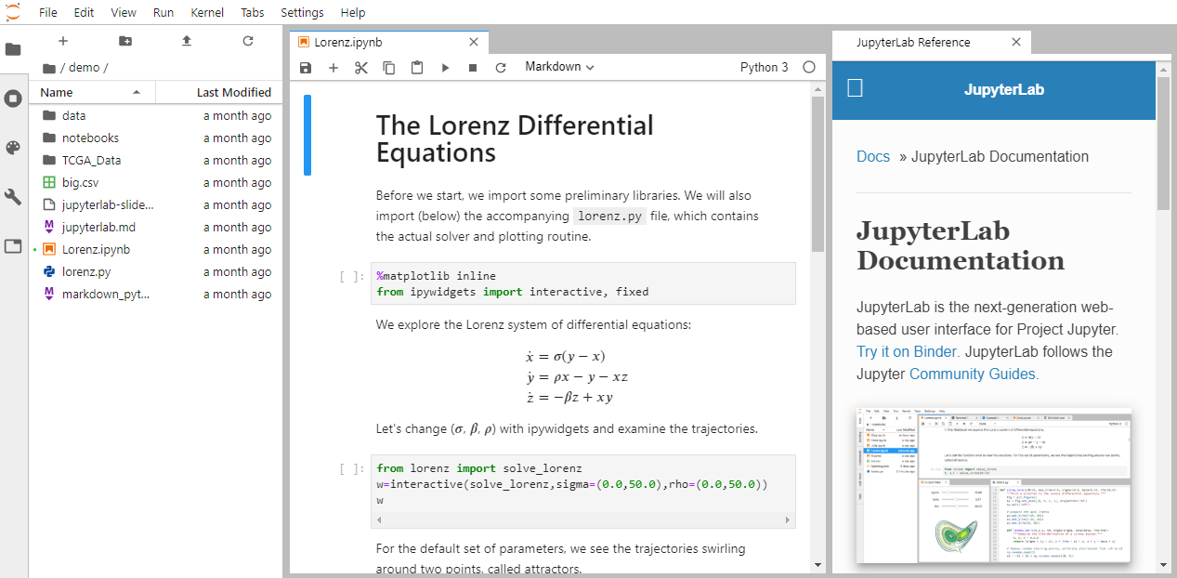Image resolution: width=1177 pixels, height=578 pixels.
Task: Open the File menu
Action: click(x=48, y=12)
